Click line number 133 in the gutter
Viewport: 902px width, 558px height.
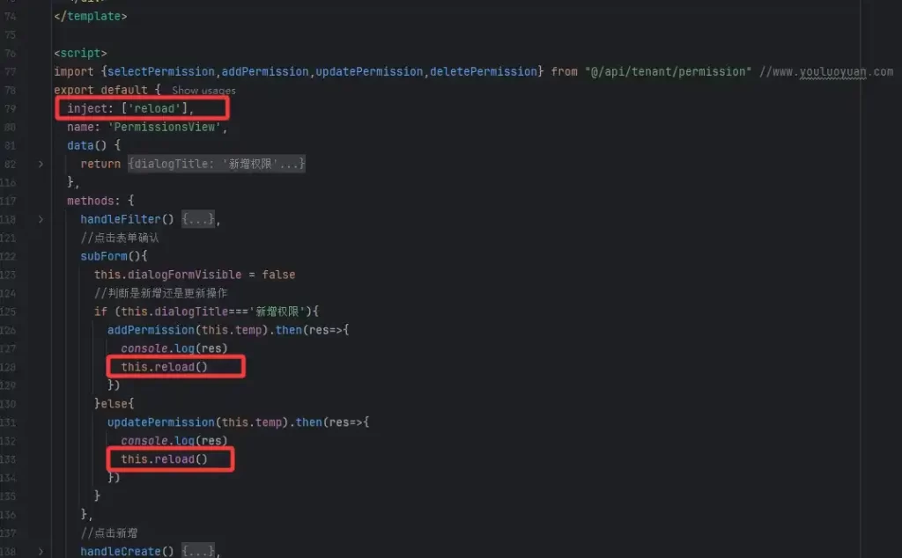coord(11,459)
